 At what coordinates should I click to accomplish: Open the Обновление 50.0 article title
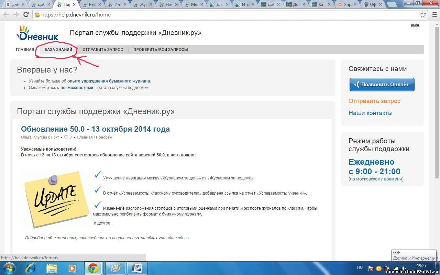click(95, 129)
